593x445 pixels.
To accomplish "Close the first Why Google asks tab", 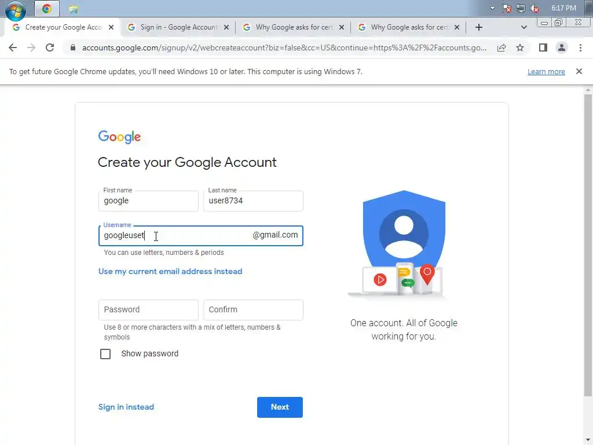I will coord(342,27).
